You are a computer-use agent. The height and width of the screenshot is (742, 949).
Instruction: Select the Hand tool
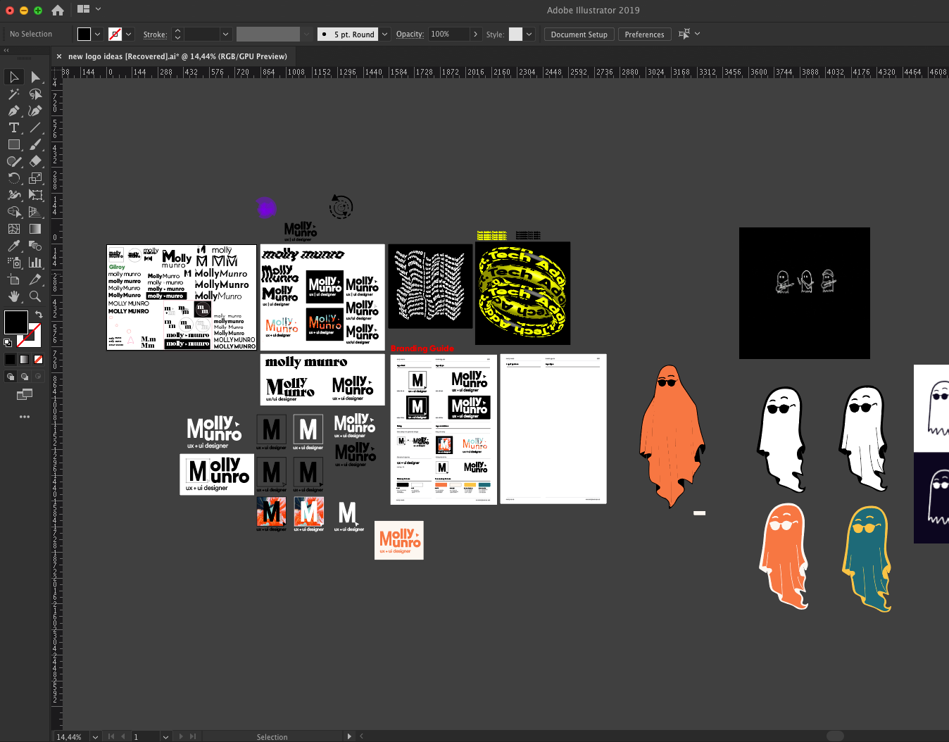click(x=13, y=296)
